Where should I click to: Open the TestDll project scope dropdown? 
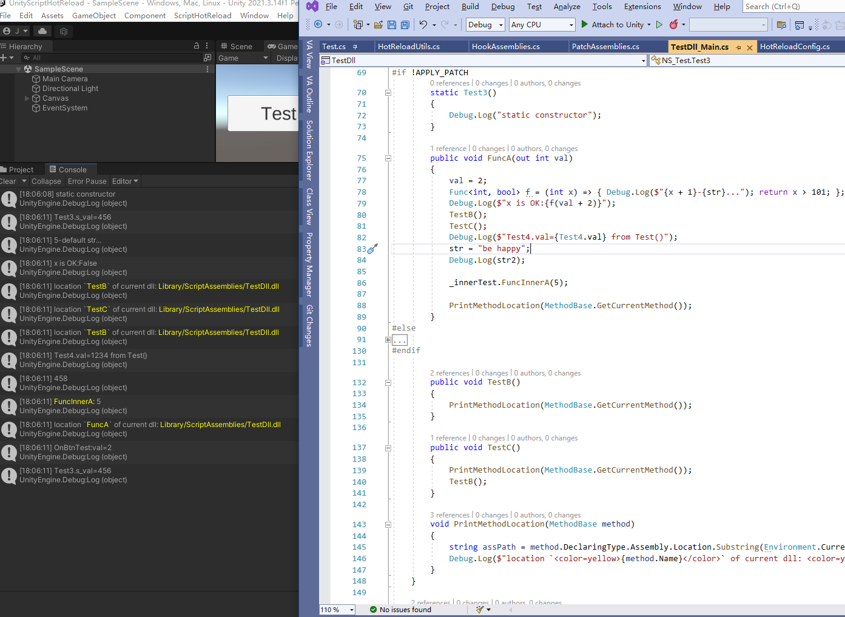[x=483, y=61]
